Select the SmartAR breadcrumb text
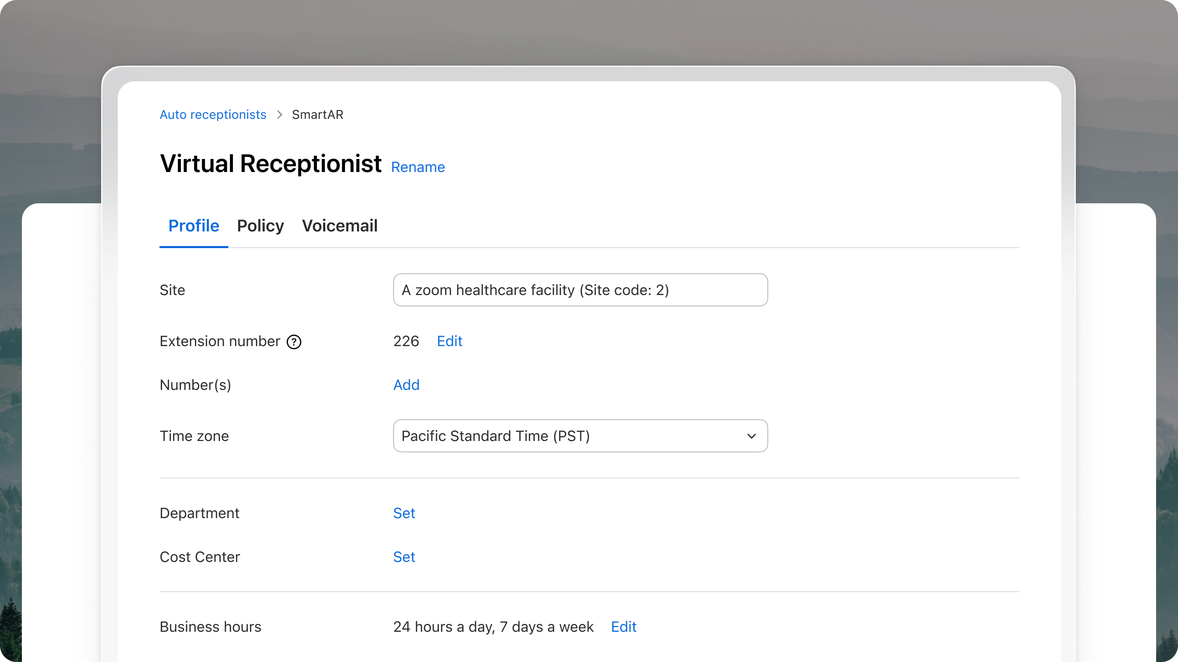The image size is (1178, 662). click(317, 115)
